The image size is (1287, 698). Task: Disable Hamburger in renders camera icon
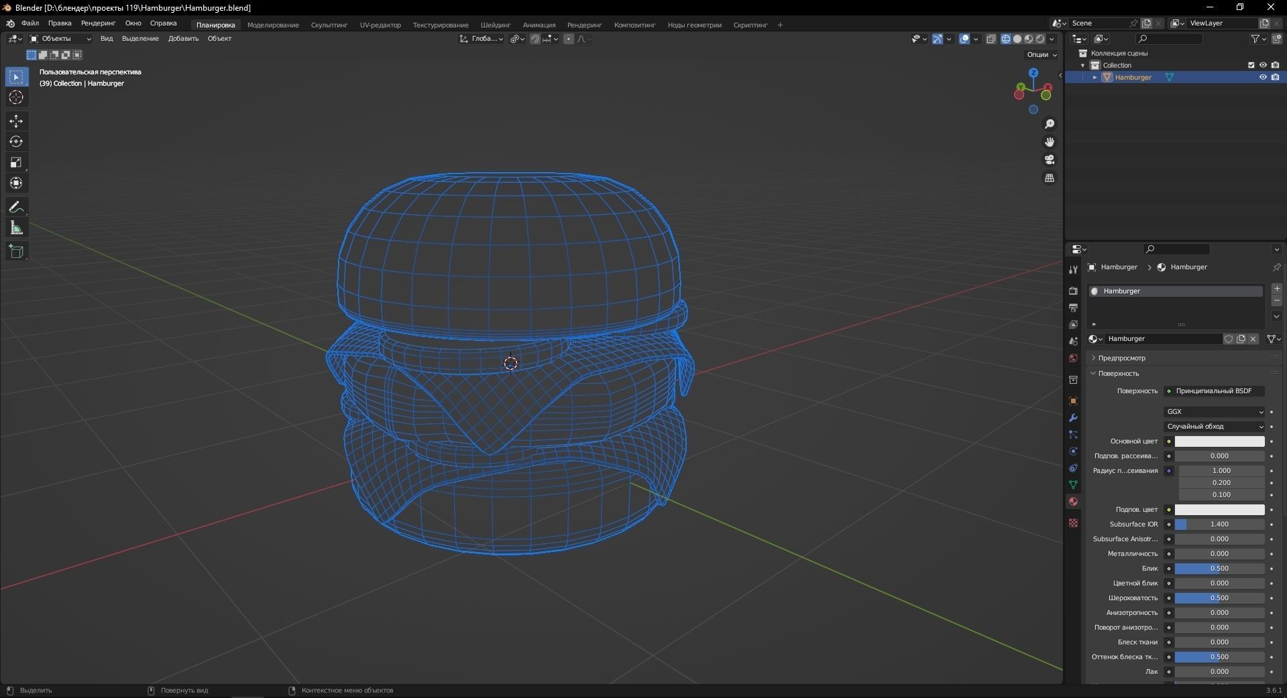tap(1275, 78)
